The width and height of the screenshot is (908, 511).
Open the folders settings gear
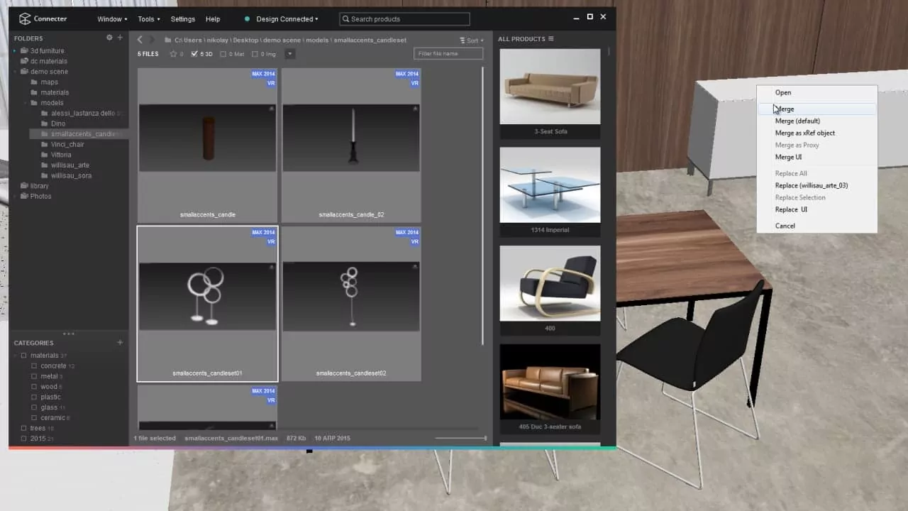109,38
